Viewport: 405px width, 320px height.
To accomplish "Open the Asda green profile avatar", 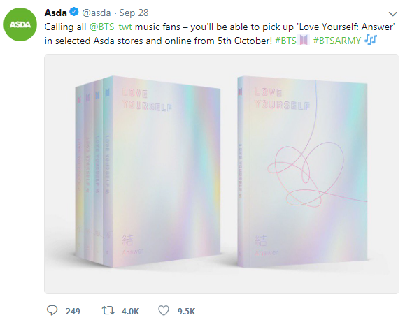I will [20, 24].
